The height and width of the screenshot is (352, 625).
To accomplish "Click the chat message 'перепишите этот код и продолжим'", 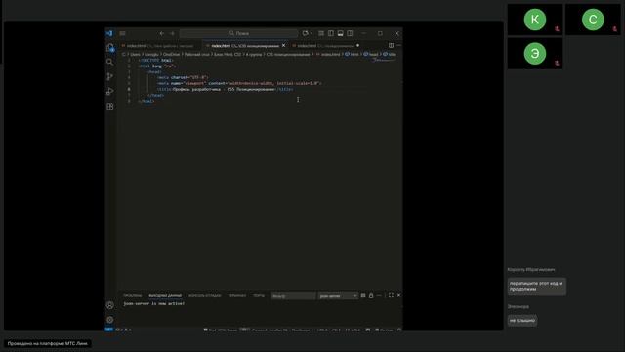I will (x=536, y=286).
